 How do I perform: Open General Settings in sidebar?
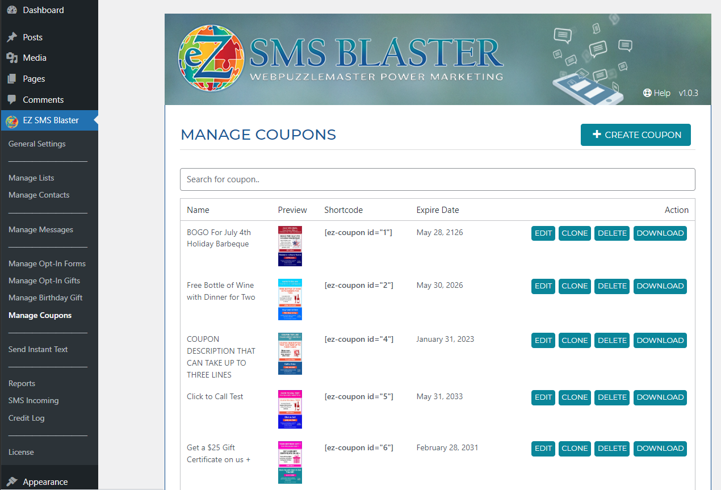click(x=37, y=144)
